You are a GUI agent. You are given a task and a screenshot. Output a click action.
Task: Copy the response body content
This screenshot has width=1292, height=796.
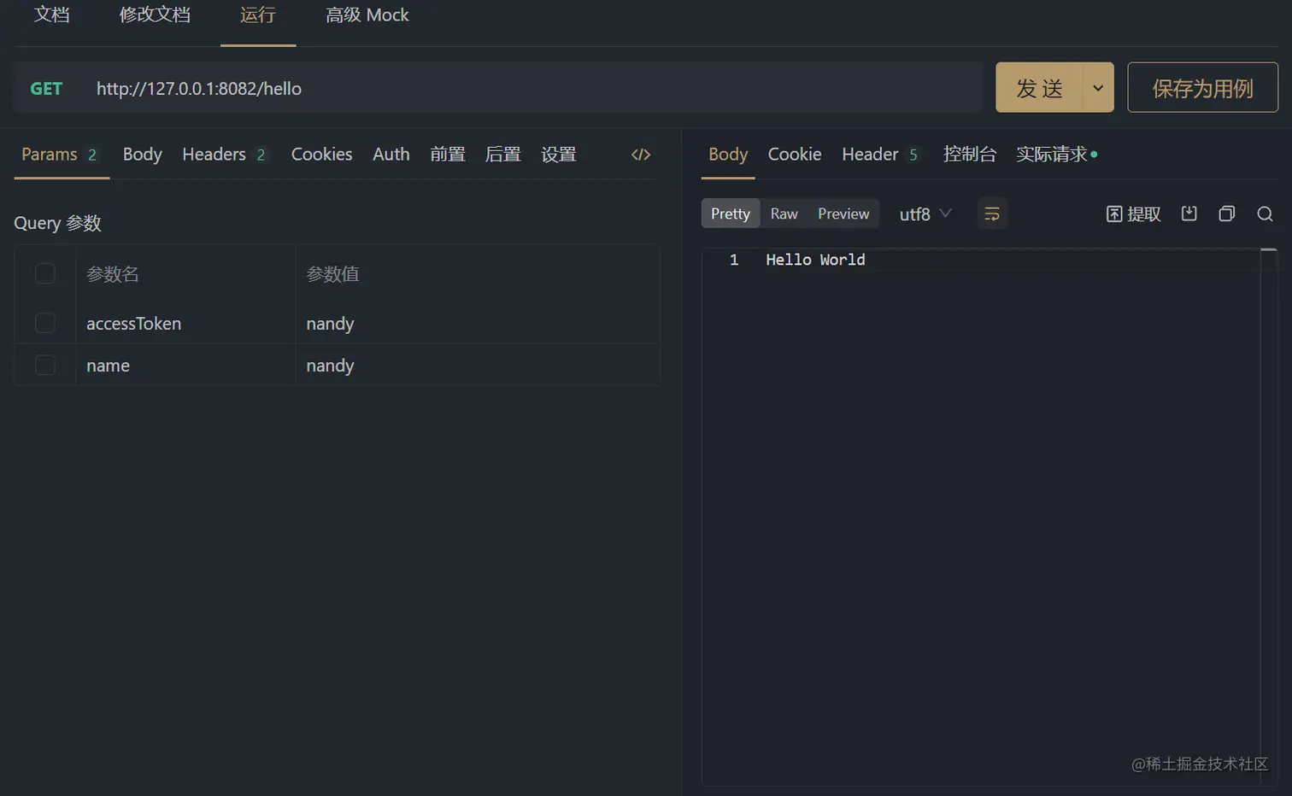coord(1227,214)
